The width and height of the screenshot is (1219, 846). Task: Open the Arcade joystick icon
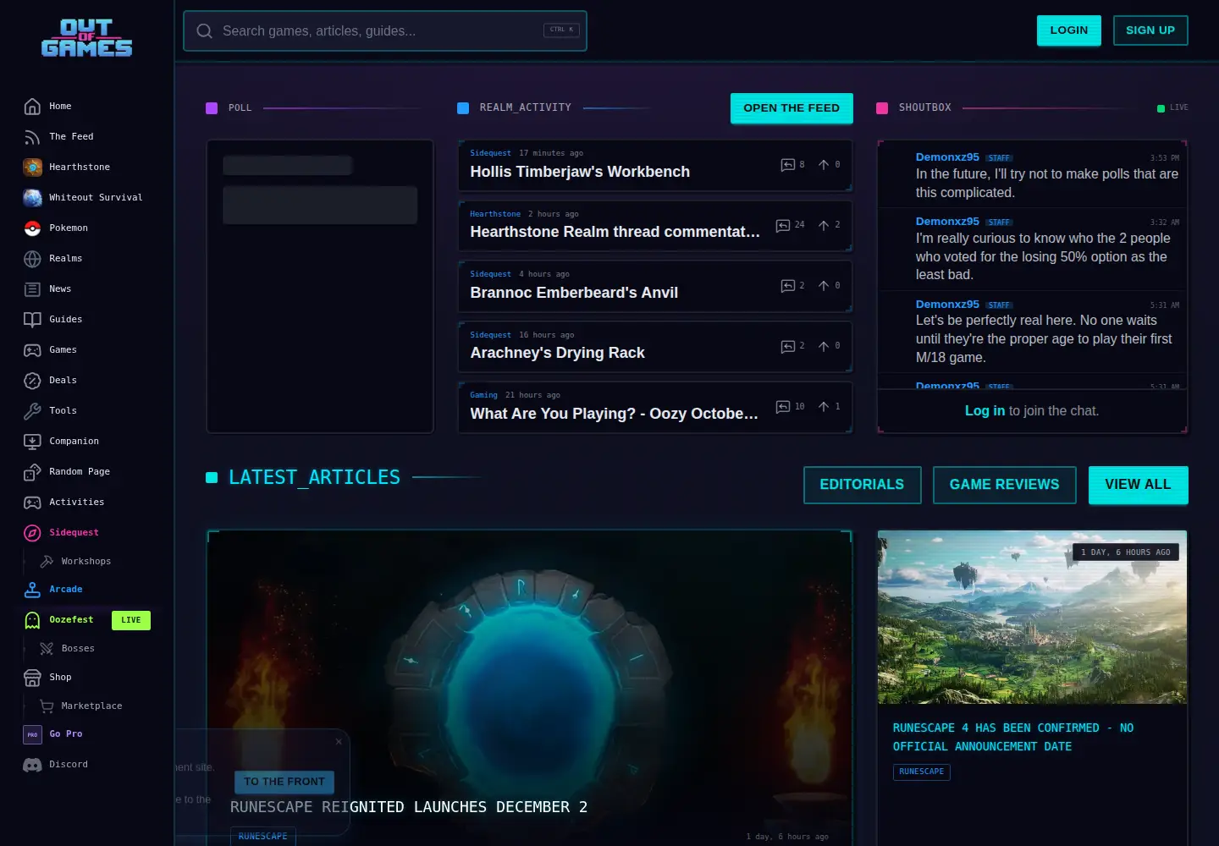click(32, 590)
